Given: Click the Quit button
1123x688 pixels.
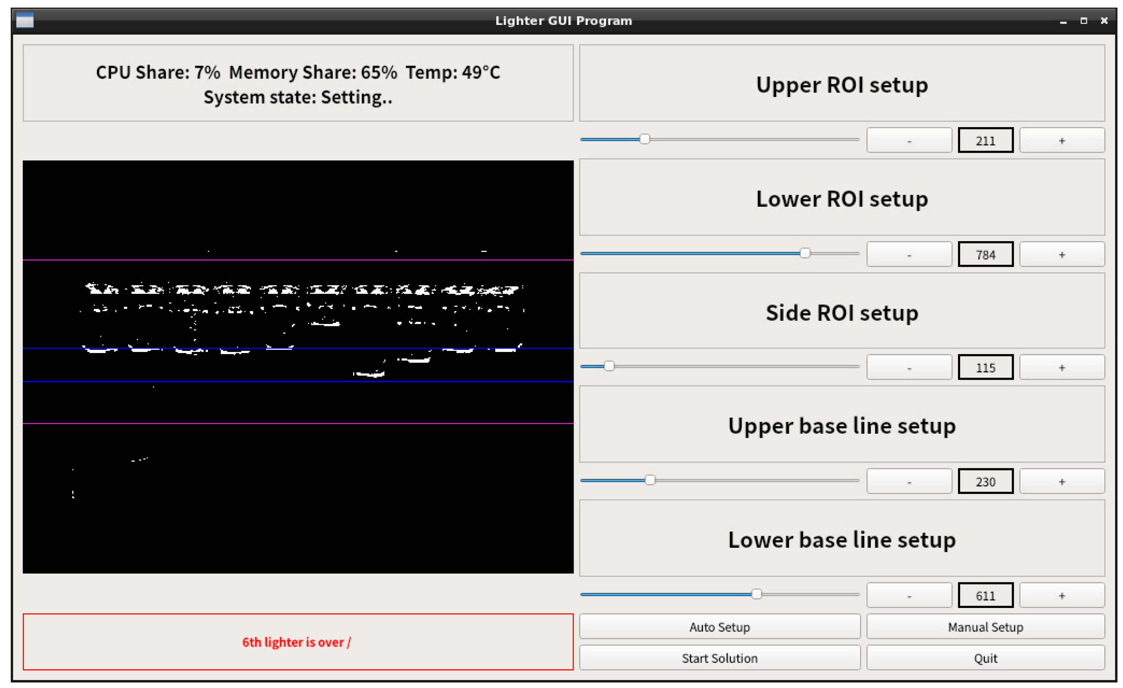Looking at the screenshot, I should (985, 658).
